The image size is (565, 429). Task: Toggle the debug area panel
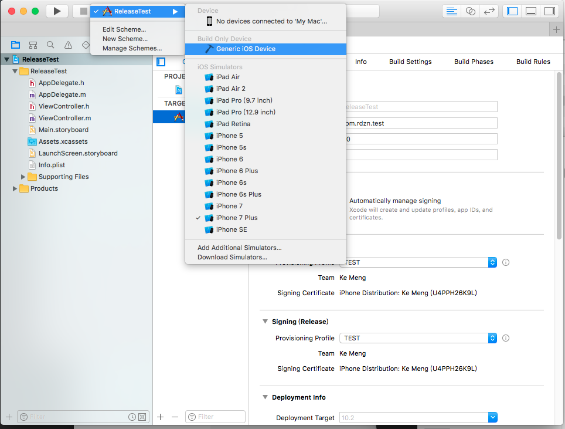point(531,11)
